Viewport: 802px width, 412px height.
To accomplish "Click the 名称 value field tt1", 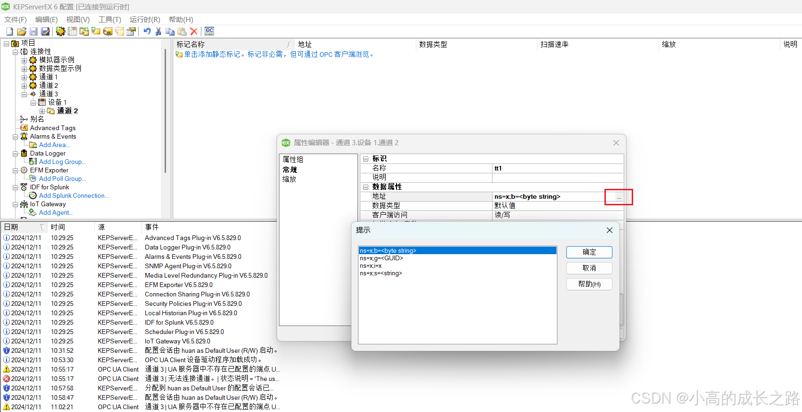I will 558,168.
